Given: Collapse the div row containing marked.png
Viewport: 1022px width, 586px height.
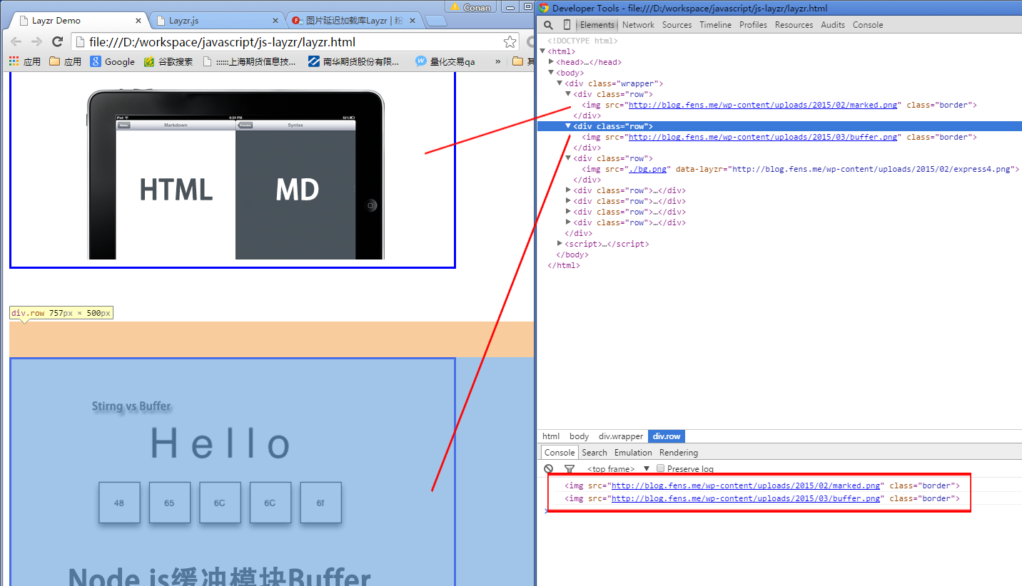Looking at the screenshot, I should click(x=569, y=94).
